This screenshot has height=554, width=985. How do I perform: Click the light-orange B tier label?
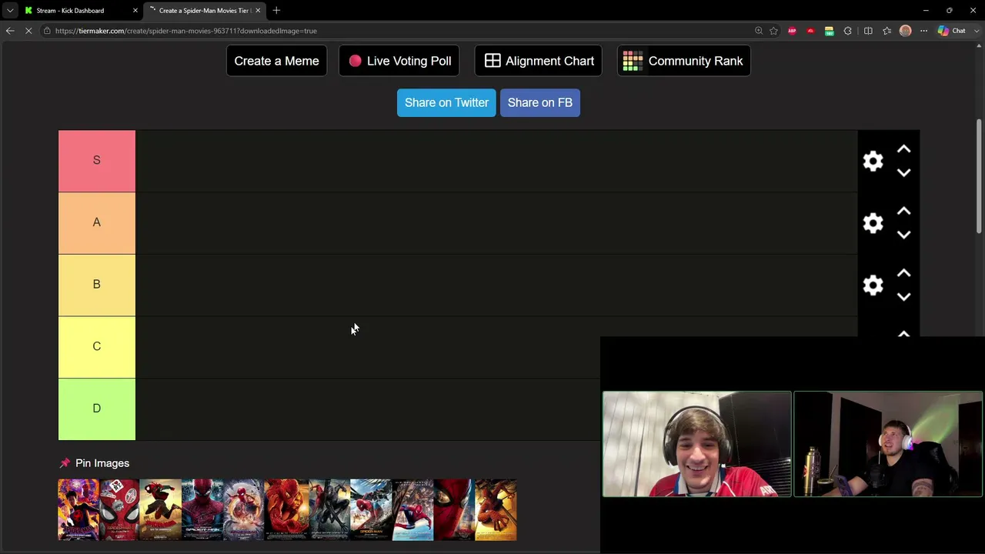97,285
